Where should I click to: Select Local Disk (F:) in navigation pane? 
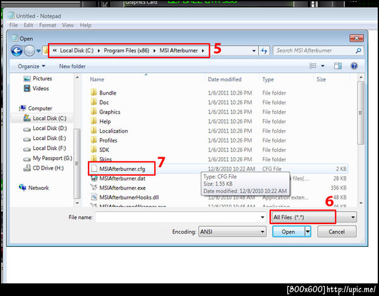[44, 148]
